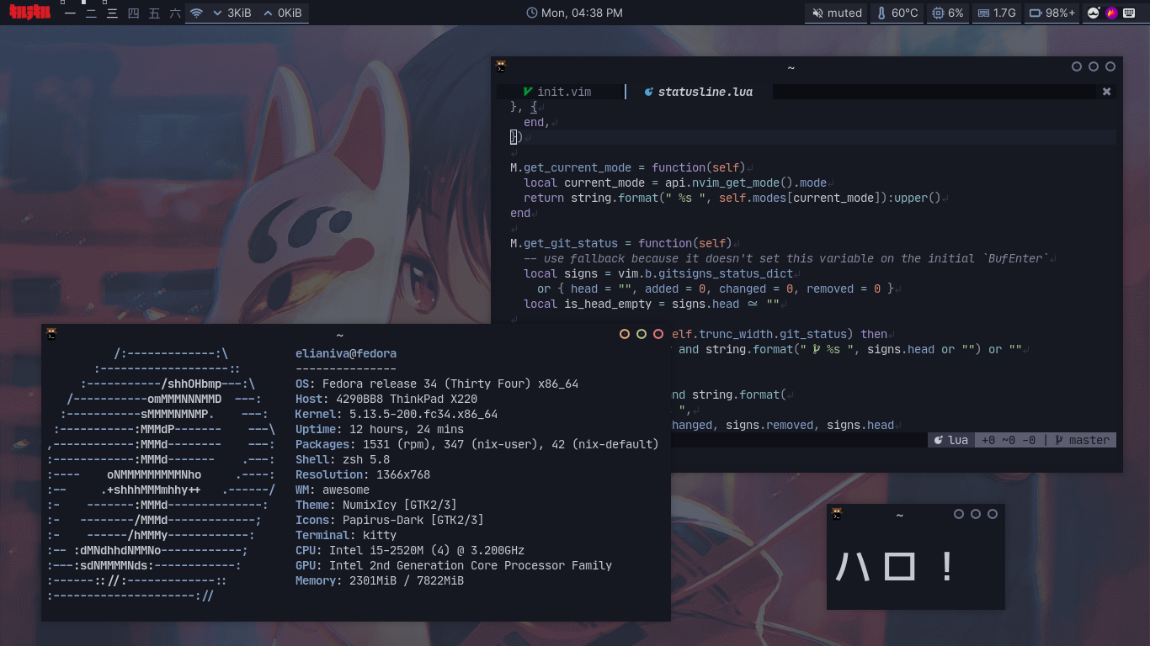Click the yellow circle button on the neofetch window
1150x646 pixels.
click(x=642, y=334)
